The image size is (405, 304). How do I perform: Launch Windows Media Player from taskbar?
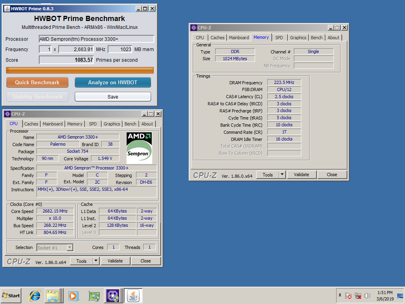(x=73, y=296)
